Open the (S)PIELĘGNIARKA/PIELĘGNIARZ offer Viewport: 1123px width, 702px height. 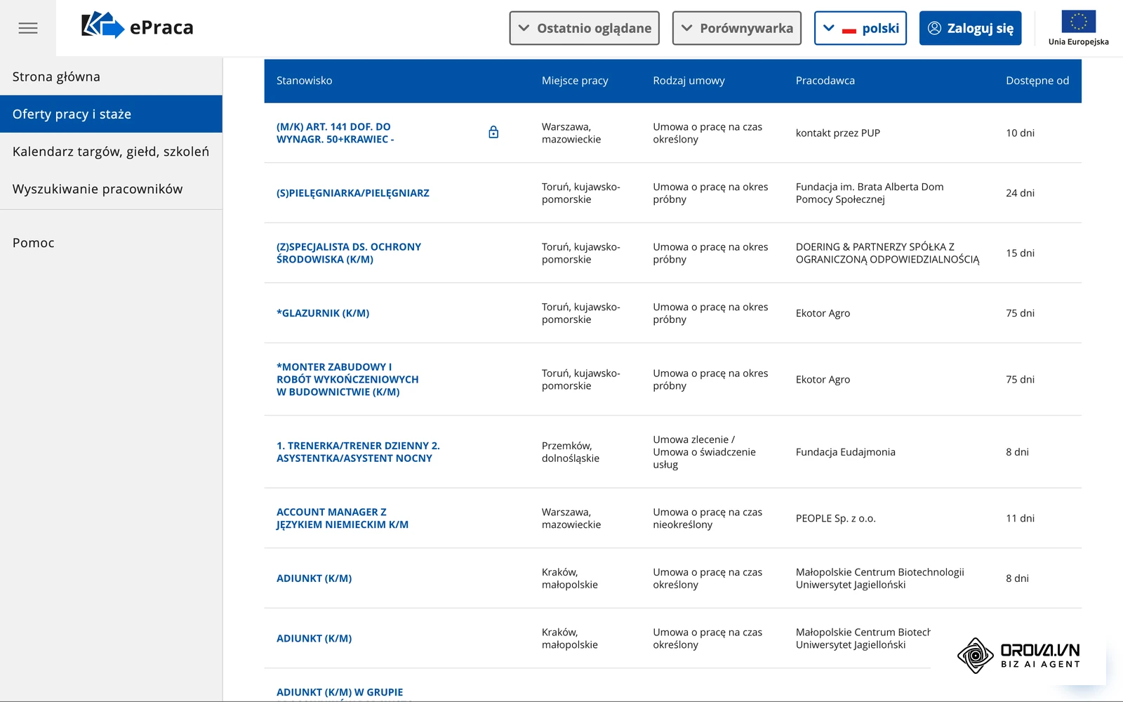pos(353,193)
